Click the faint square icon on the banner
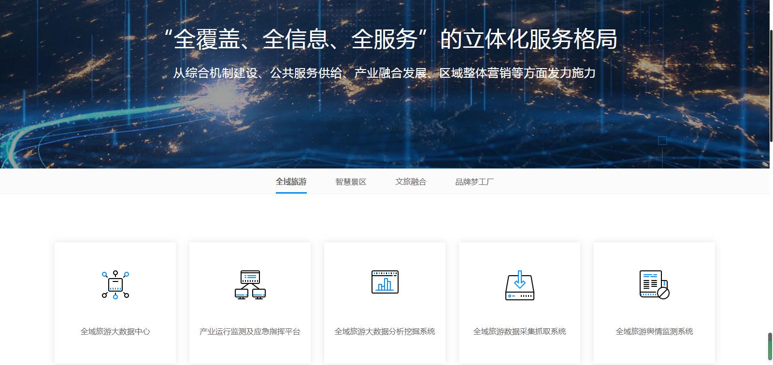773x365 pixels. click(x=662, y=140)
